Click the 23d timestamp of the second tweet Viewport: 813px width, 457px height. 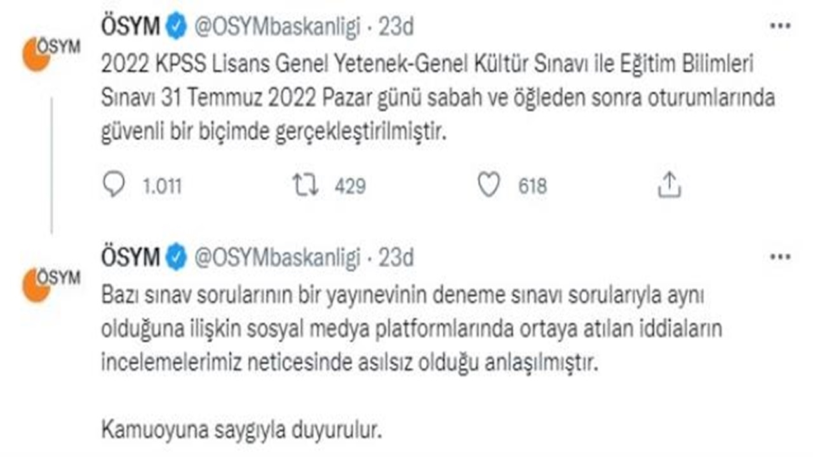396,257
